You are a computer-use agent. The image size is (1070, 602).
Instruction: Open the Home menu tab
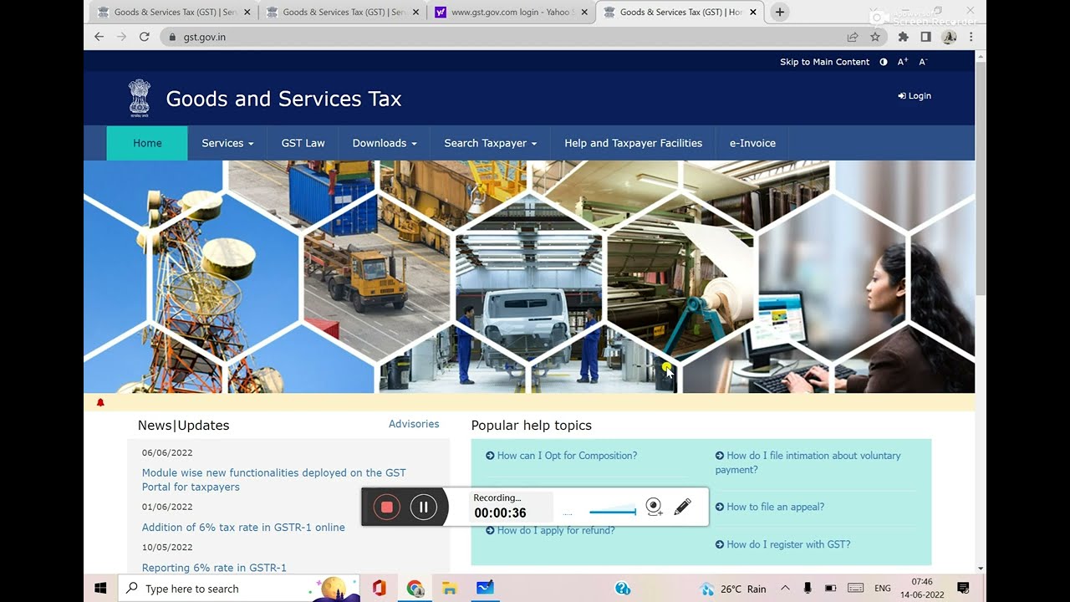pyautogui.click(x=147, y=143)
